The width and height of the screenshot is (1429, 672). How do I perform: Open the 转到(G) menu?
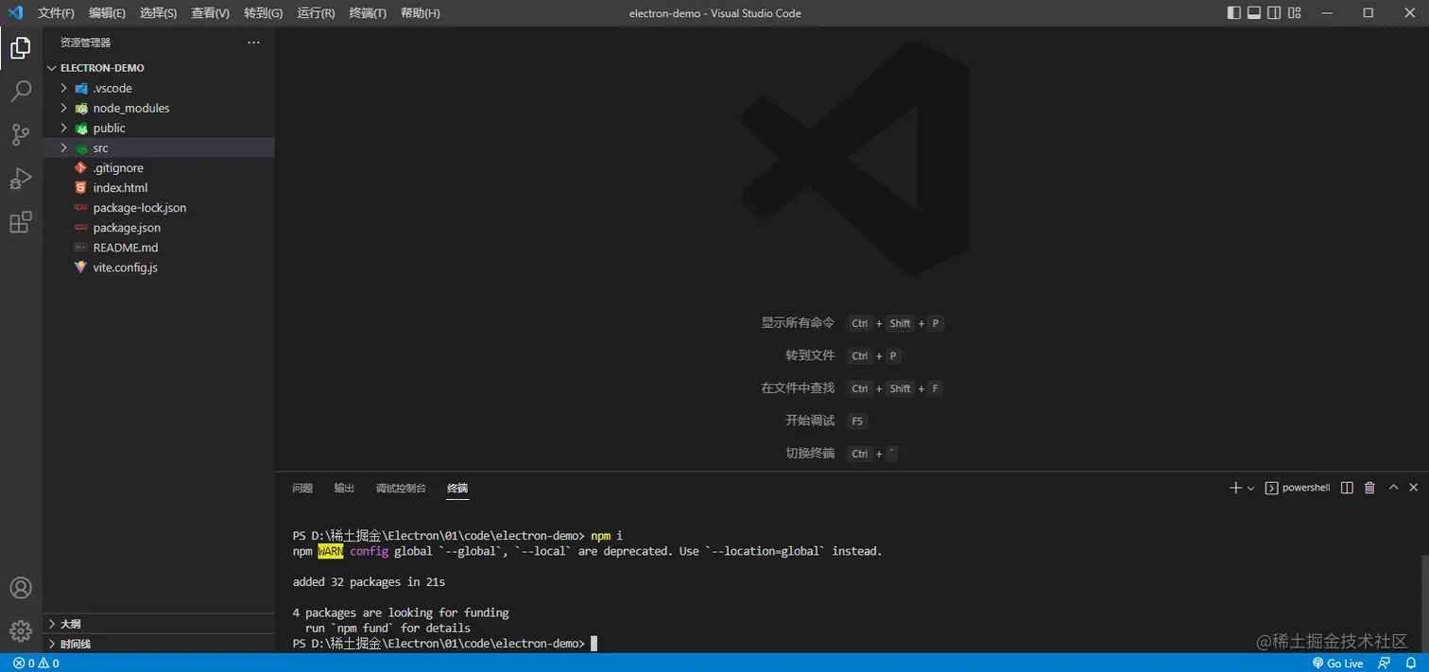pyautogui.click(x=263, y=13)
